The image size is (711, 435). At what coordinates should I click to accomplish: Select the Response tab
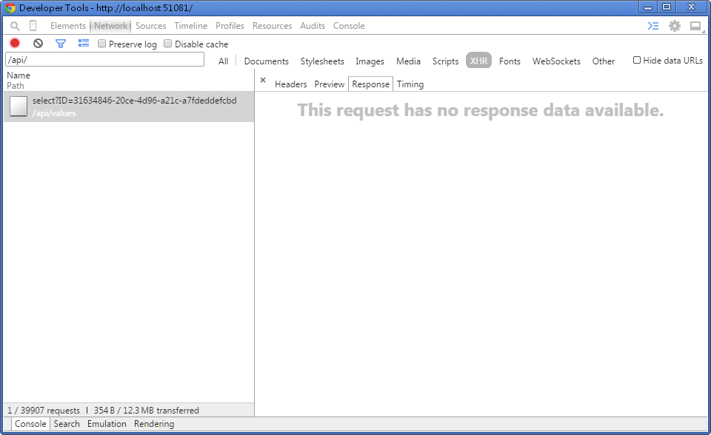click(x=370, y=84)
